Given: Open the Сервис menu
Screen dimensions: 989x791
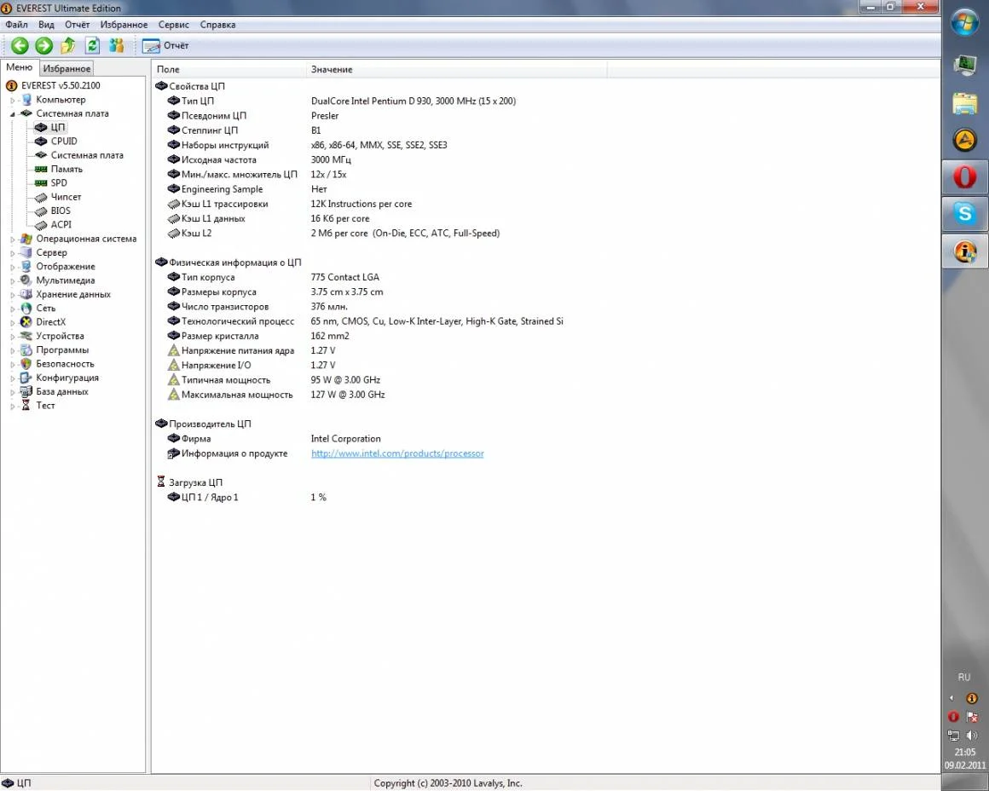Looking at the screenshot, I should click(173, 25).
